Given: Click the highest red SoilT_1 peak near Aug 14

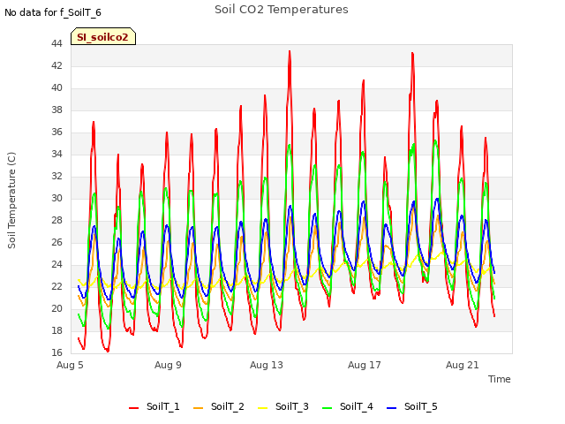Looking at the screenshot, I should pyautogui.click(x=290, y=51).
